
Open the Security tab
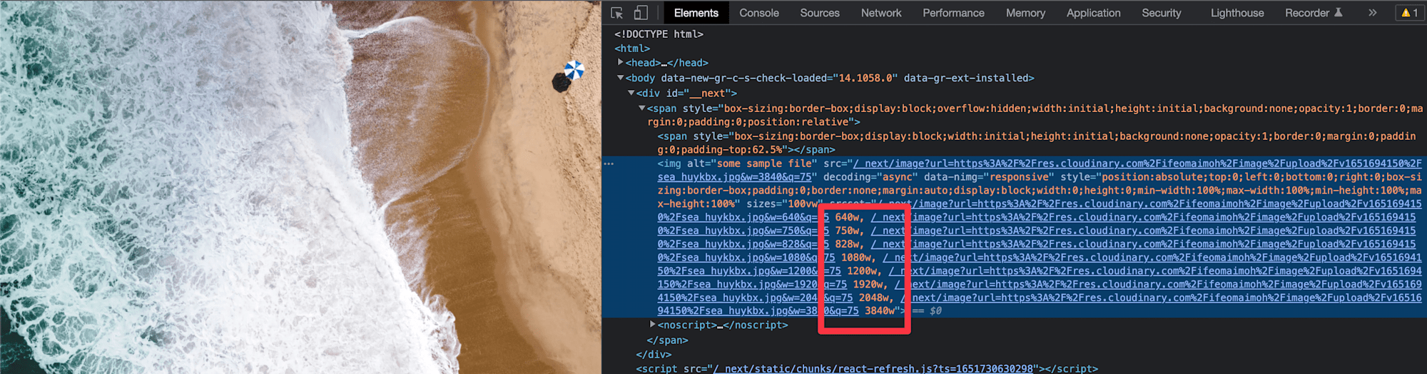tap(1161, 13)
